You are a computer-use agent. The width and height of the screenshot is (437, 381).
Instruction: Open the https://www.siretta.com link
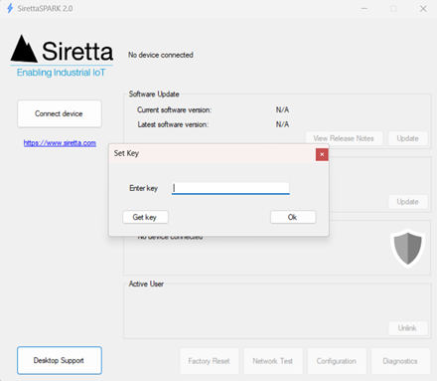[x=60, y=143]
